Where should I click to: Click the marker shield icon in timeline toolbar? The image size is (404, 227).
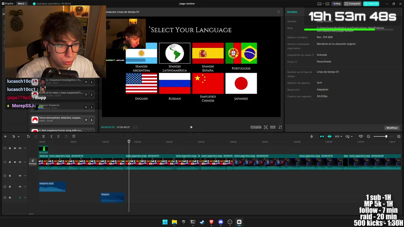point(74,137)
